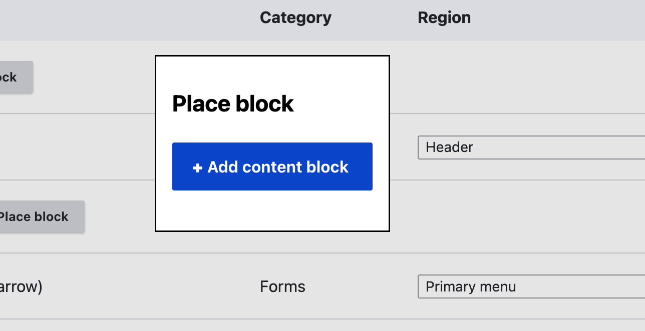Click the plus icon inside Add content block
645x331 pixels.
[197, 166]
